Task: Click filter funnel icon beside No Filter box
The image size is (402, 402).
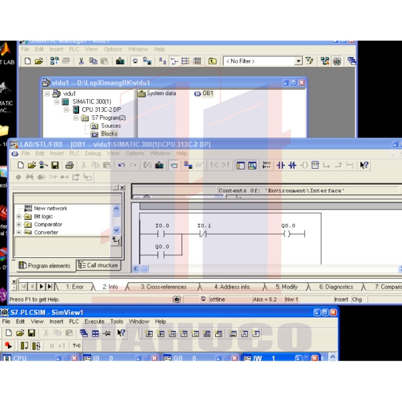Action: pyautogui.click(x=309, y=61)
